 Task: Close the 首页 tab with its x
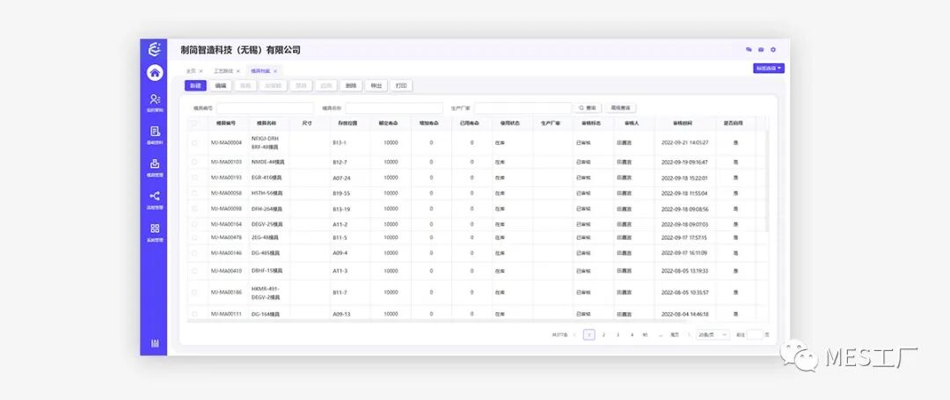click(x=201, y=71)
